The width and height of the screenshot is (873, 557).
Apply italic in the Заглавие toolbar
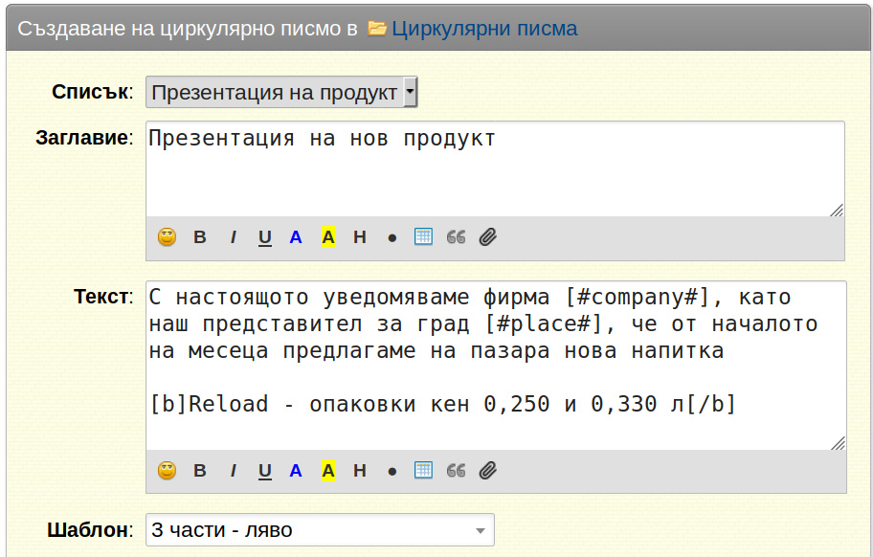233,237
